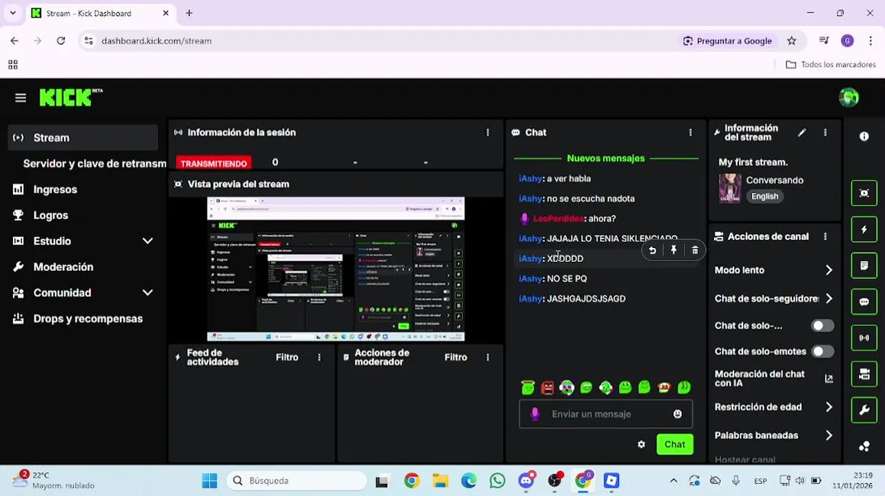This screenshot has height=496, width=885.
Task: Delete the XDDDDD chat message
Action: [695, 250]
